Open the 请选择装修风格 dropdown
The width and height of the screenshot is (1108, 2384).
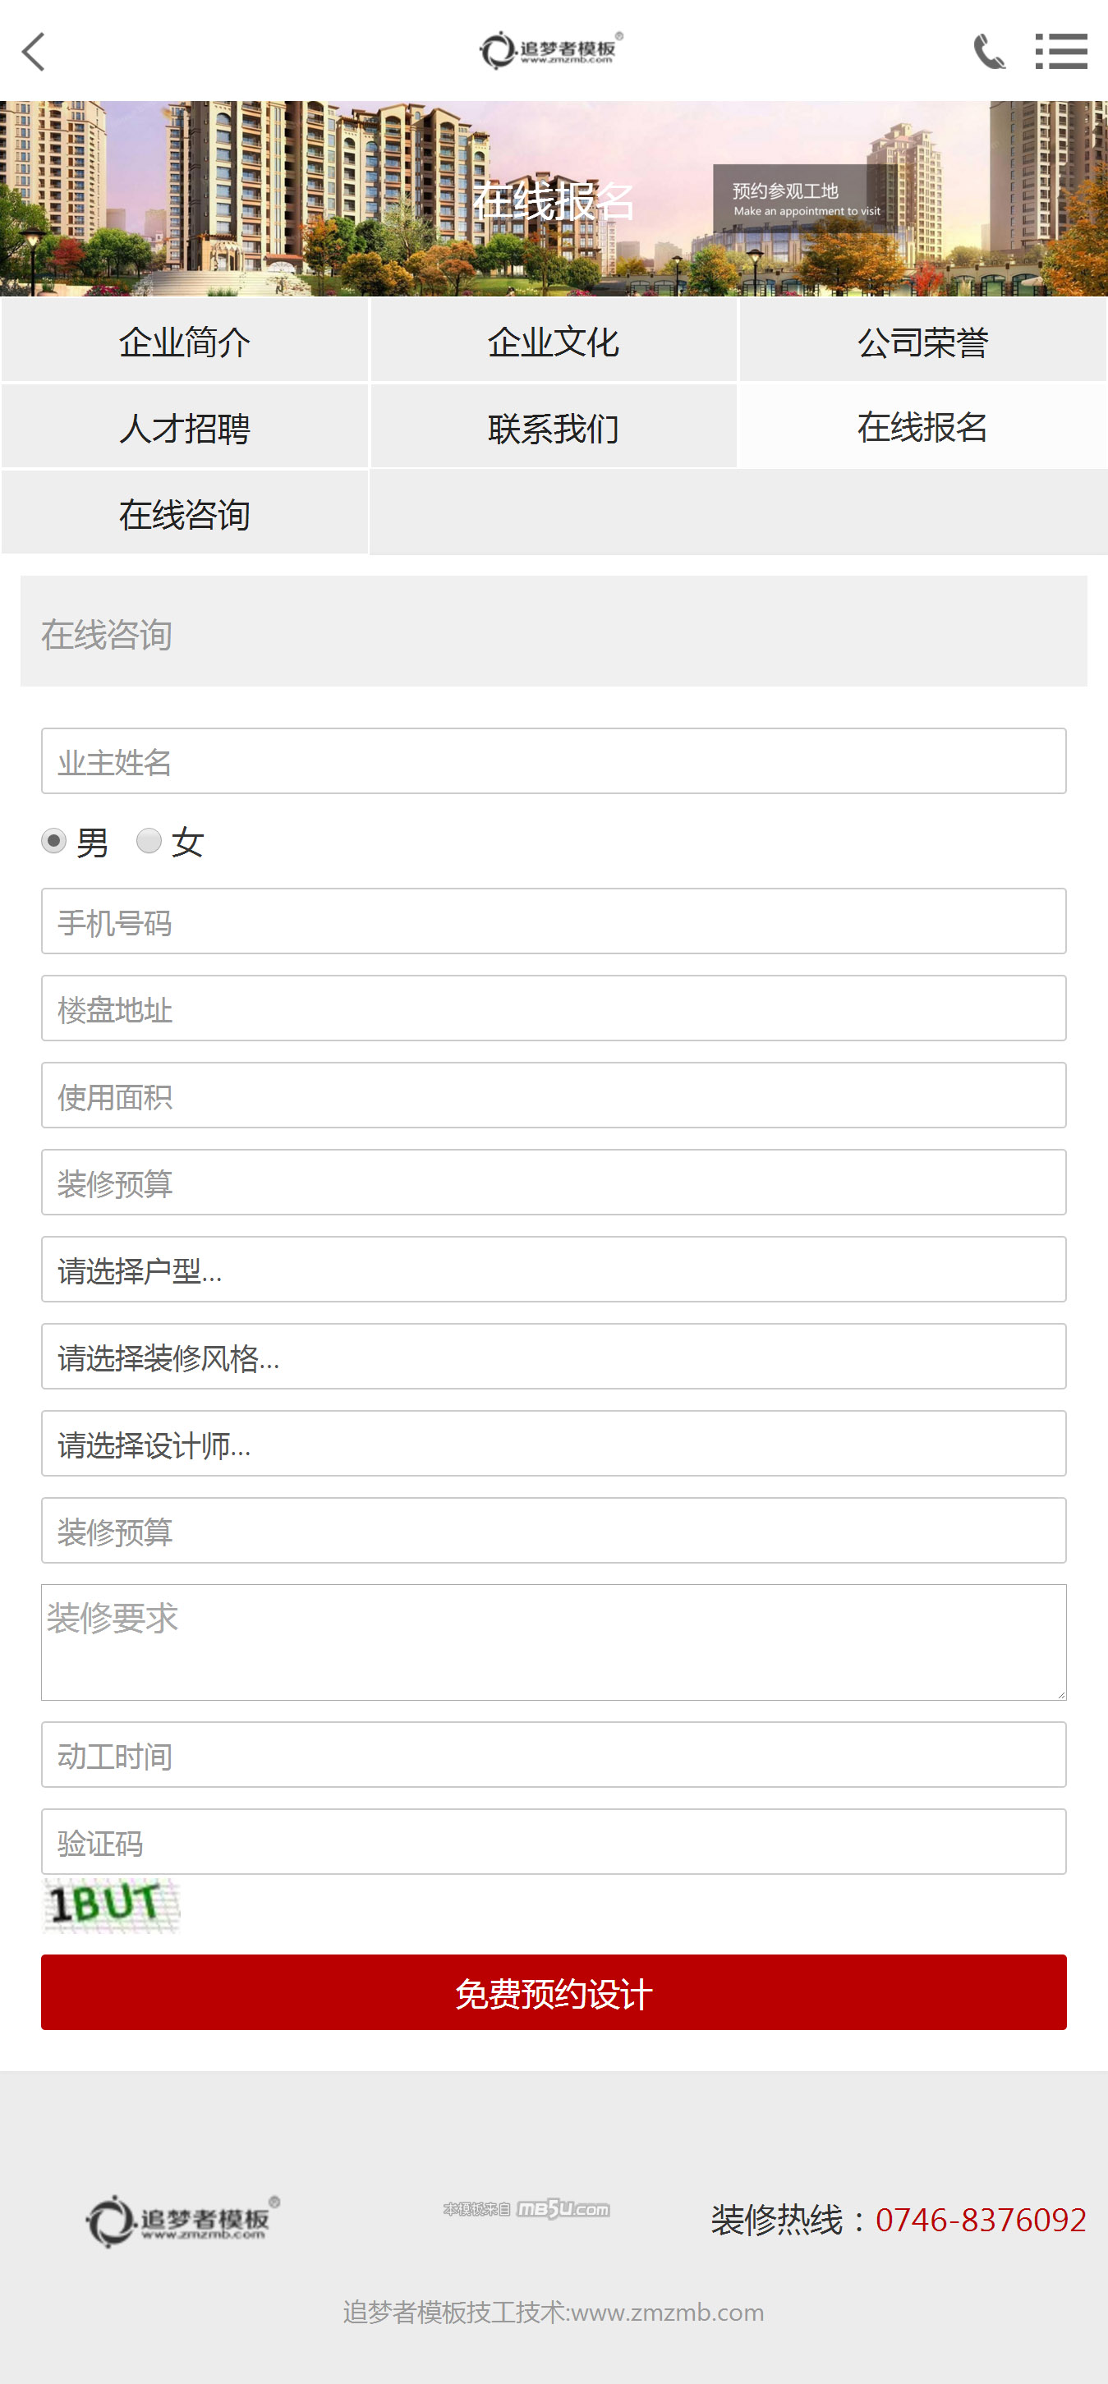(554, 1356)
